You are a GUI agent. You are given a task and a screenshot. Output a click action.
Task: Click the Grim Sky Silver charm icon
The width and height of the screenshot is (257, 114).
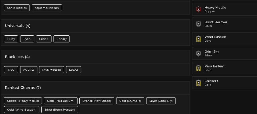coord(198,53)
